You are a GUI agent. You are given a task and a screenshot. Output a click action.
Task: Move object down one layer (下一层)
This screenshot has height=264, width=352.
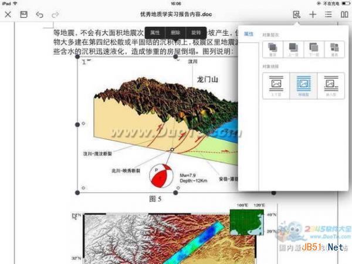[314, 49]
